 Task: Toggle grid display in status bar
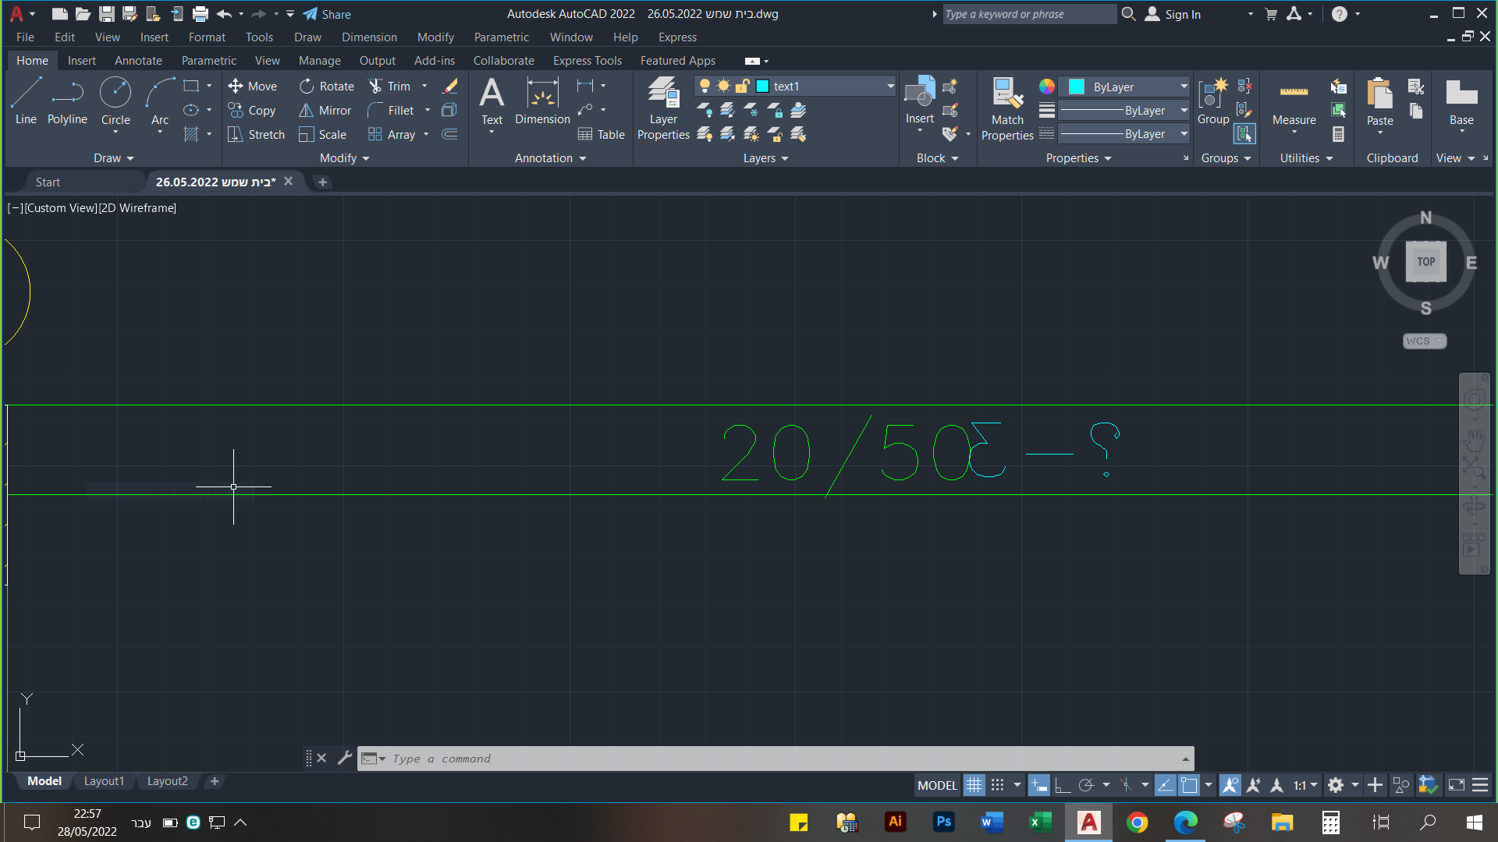click(x=974, y=785)
